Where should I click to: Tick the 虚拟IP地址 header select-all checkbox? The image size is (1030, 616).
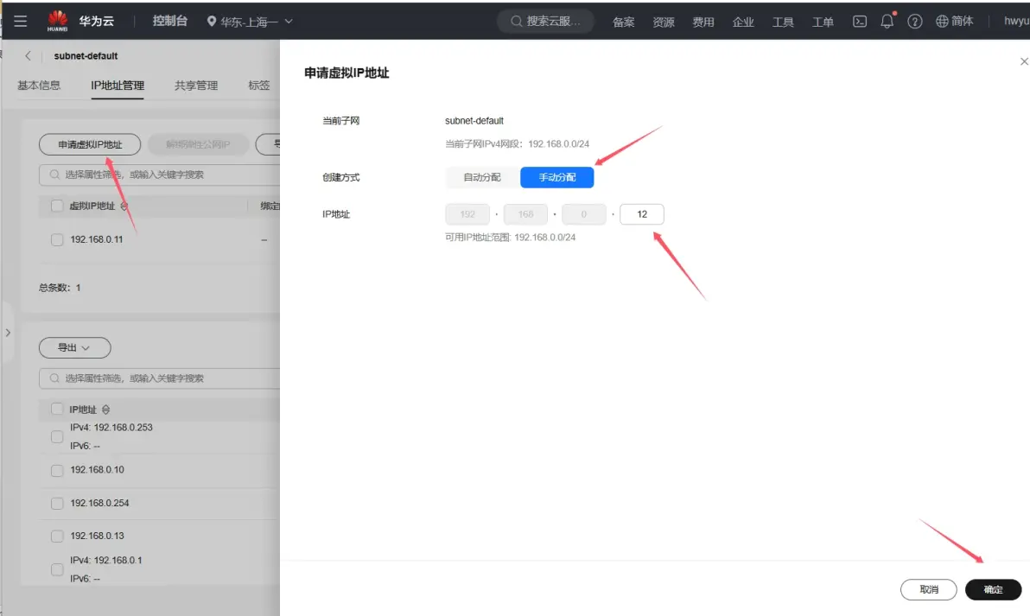[57, 206]
